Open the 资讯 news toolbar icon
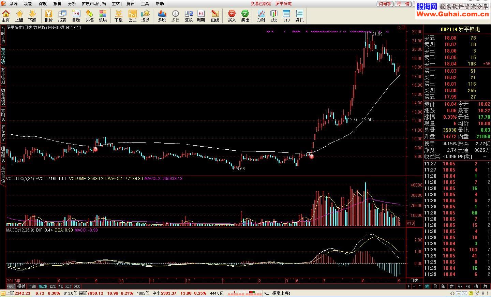This screenshot has width=491, height=297. point(299,16)
